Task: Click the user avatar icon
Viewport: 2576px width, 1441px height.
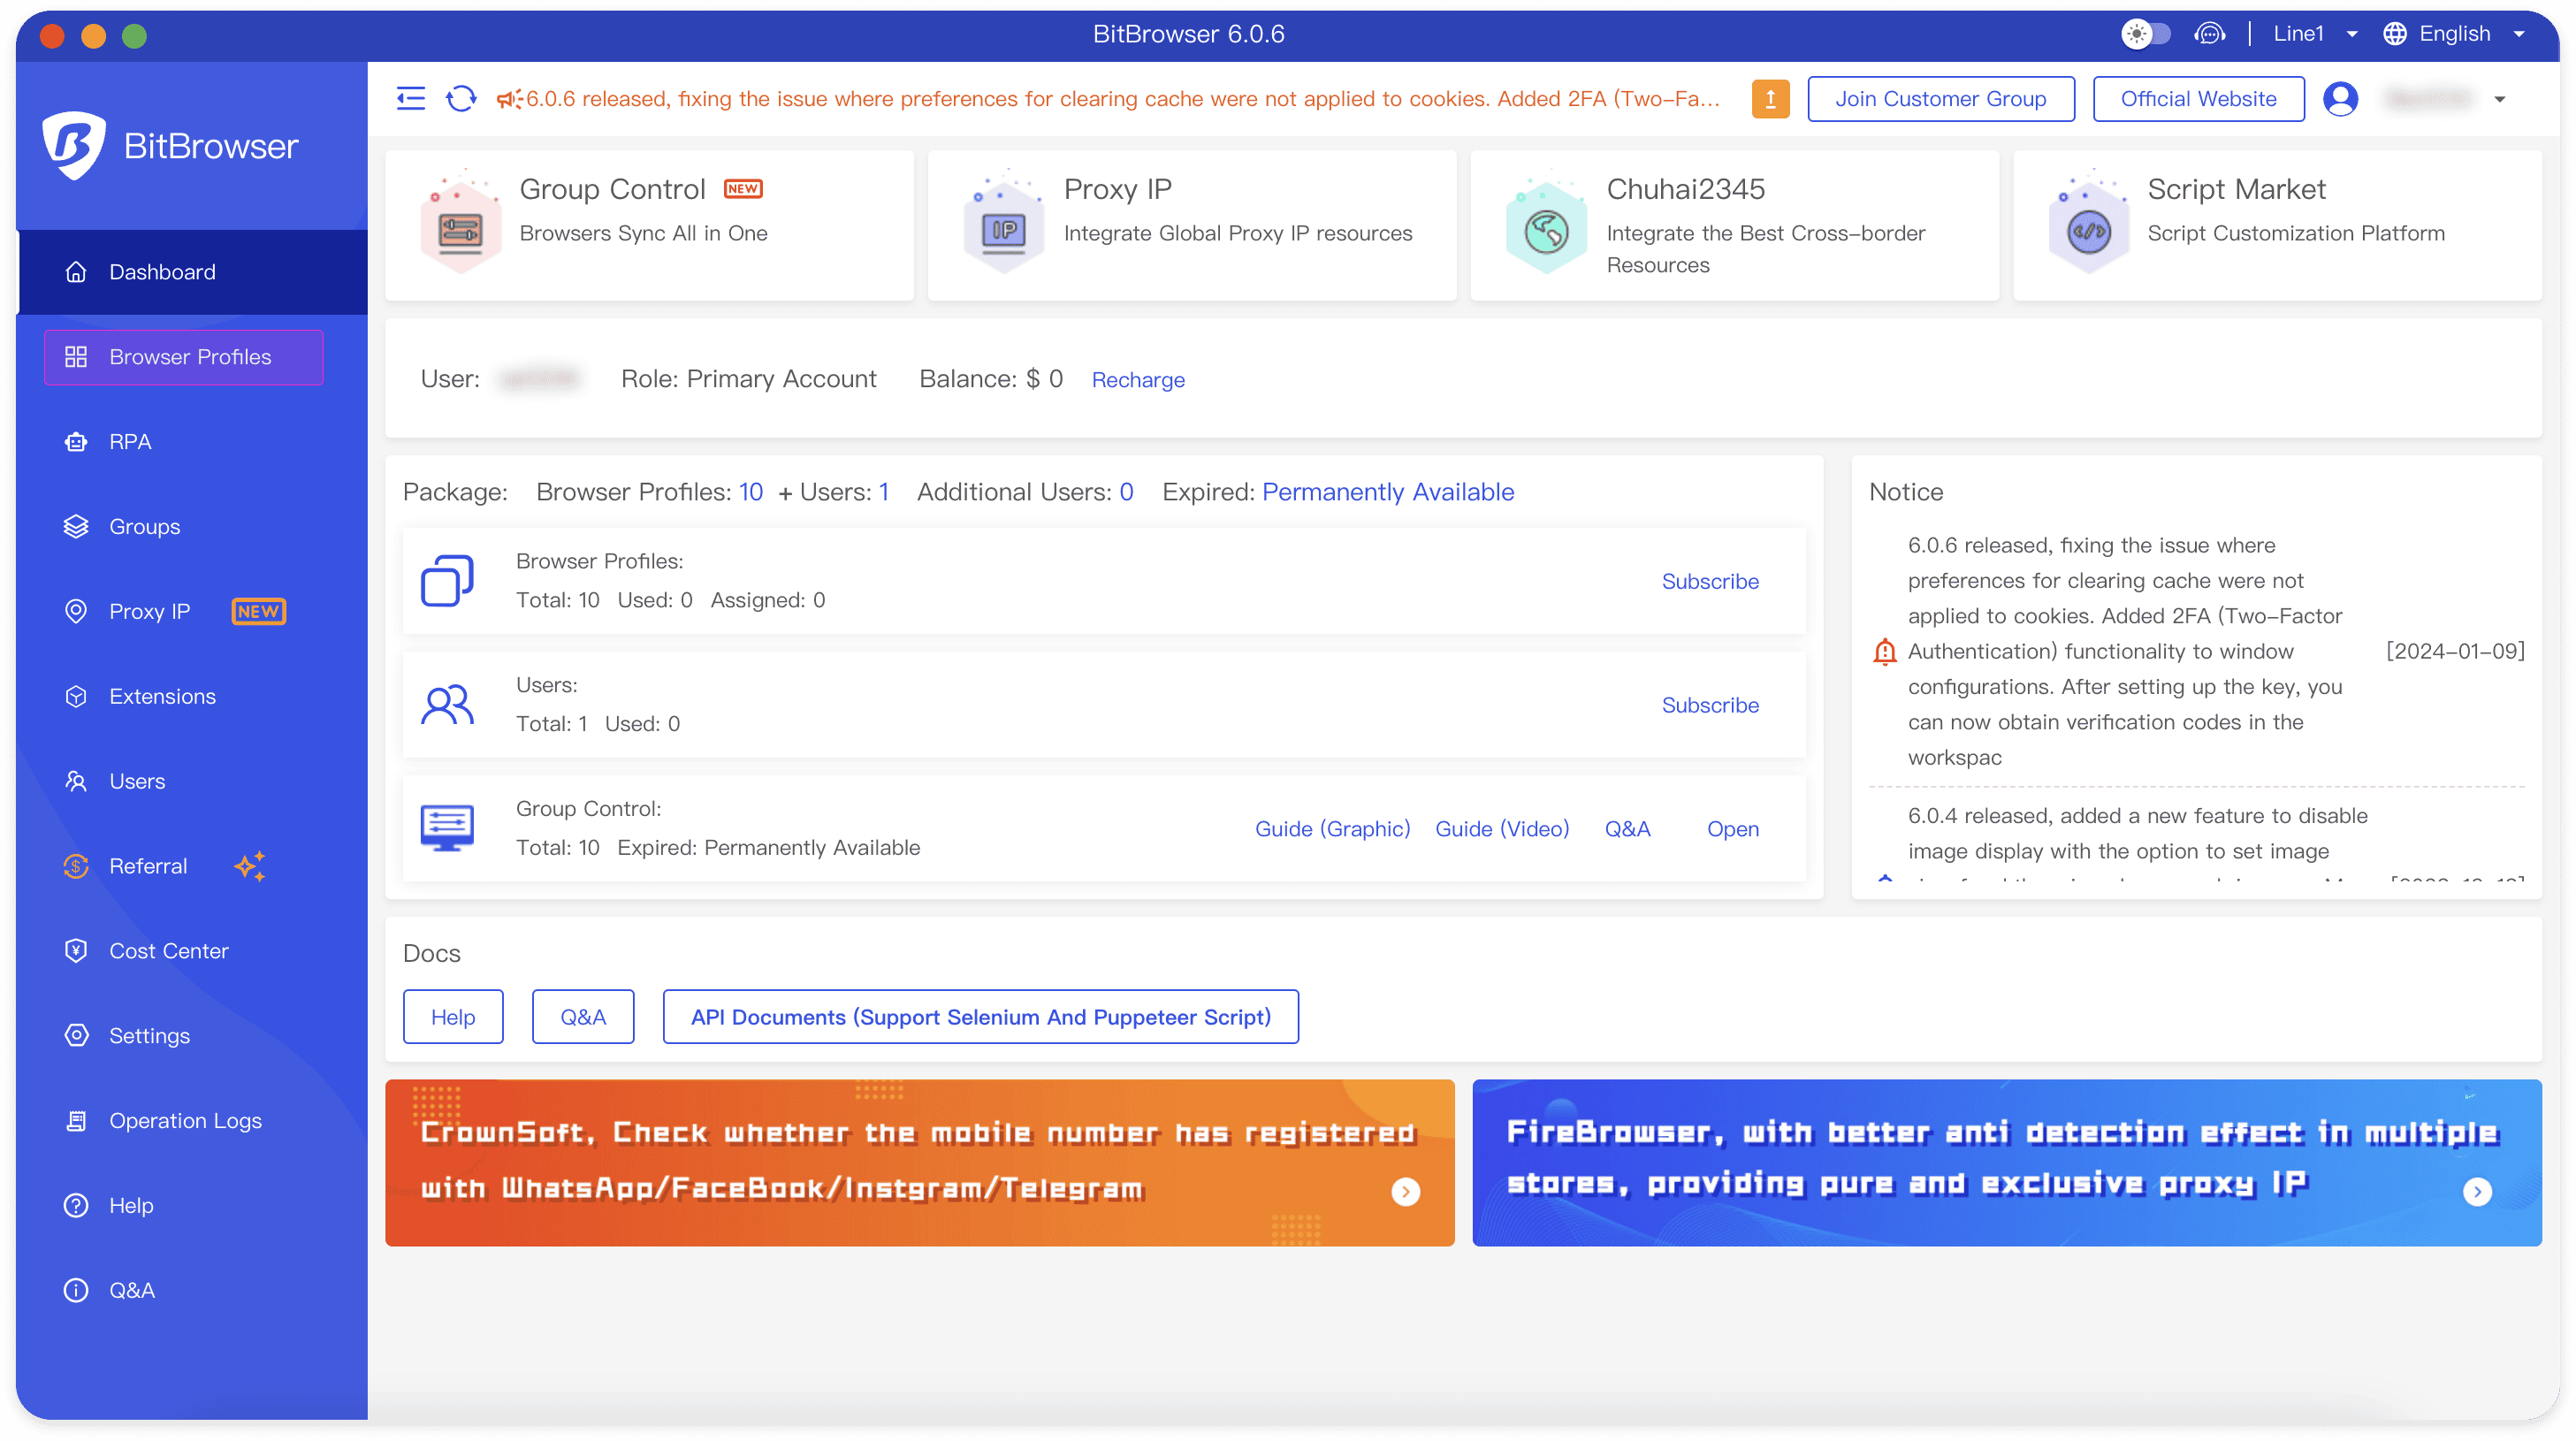Action: coord(2340,98)
